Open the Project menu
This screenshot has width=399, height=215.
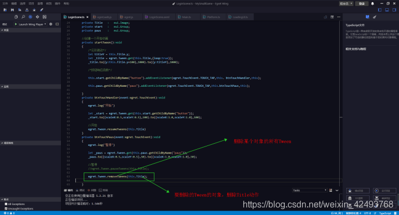pyautogui.click(x=31, y=3)
